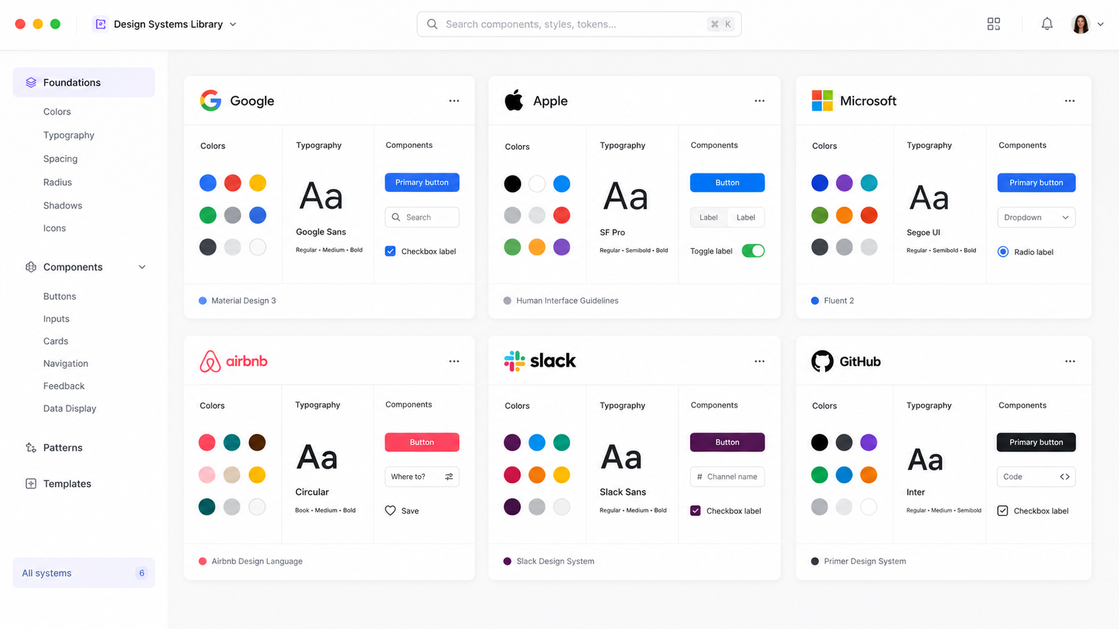Image resolution: width=1119 pixels, height=629 pixels.
Task: Open the Microsoft card Dropdown control
Action: click(1036, 217)
